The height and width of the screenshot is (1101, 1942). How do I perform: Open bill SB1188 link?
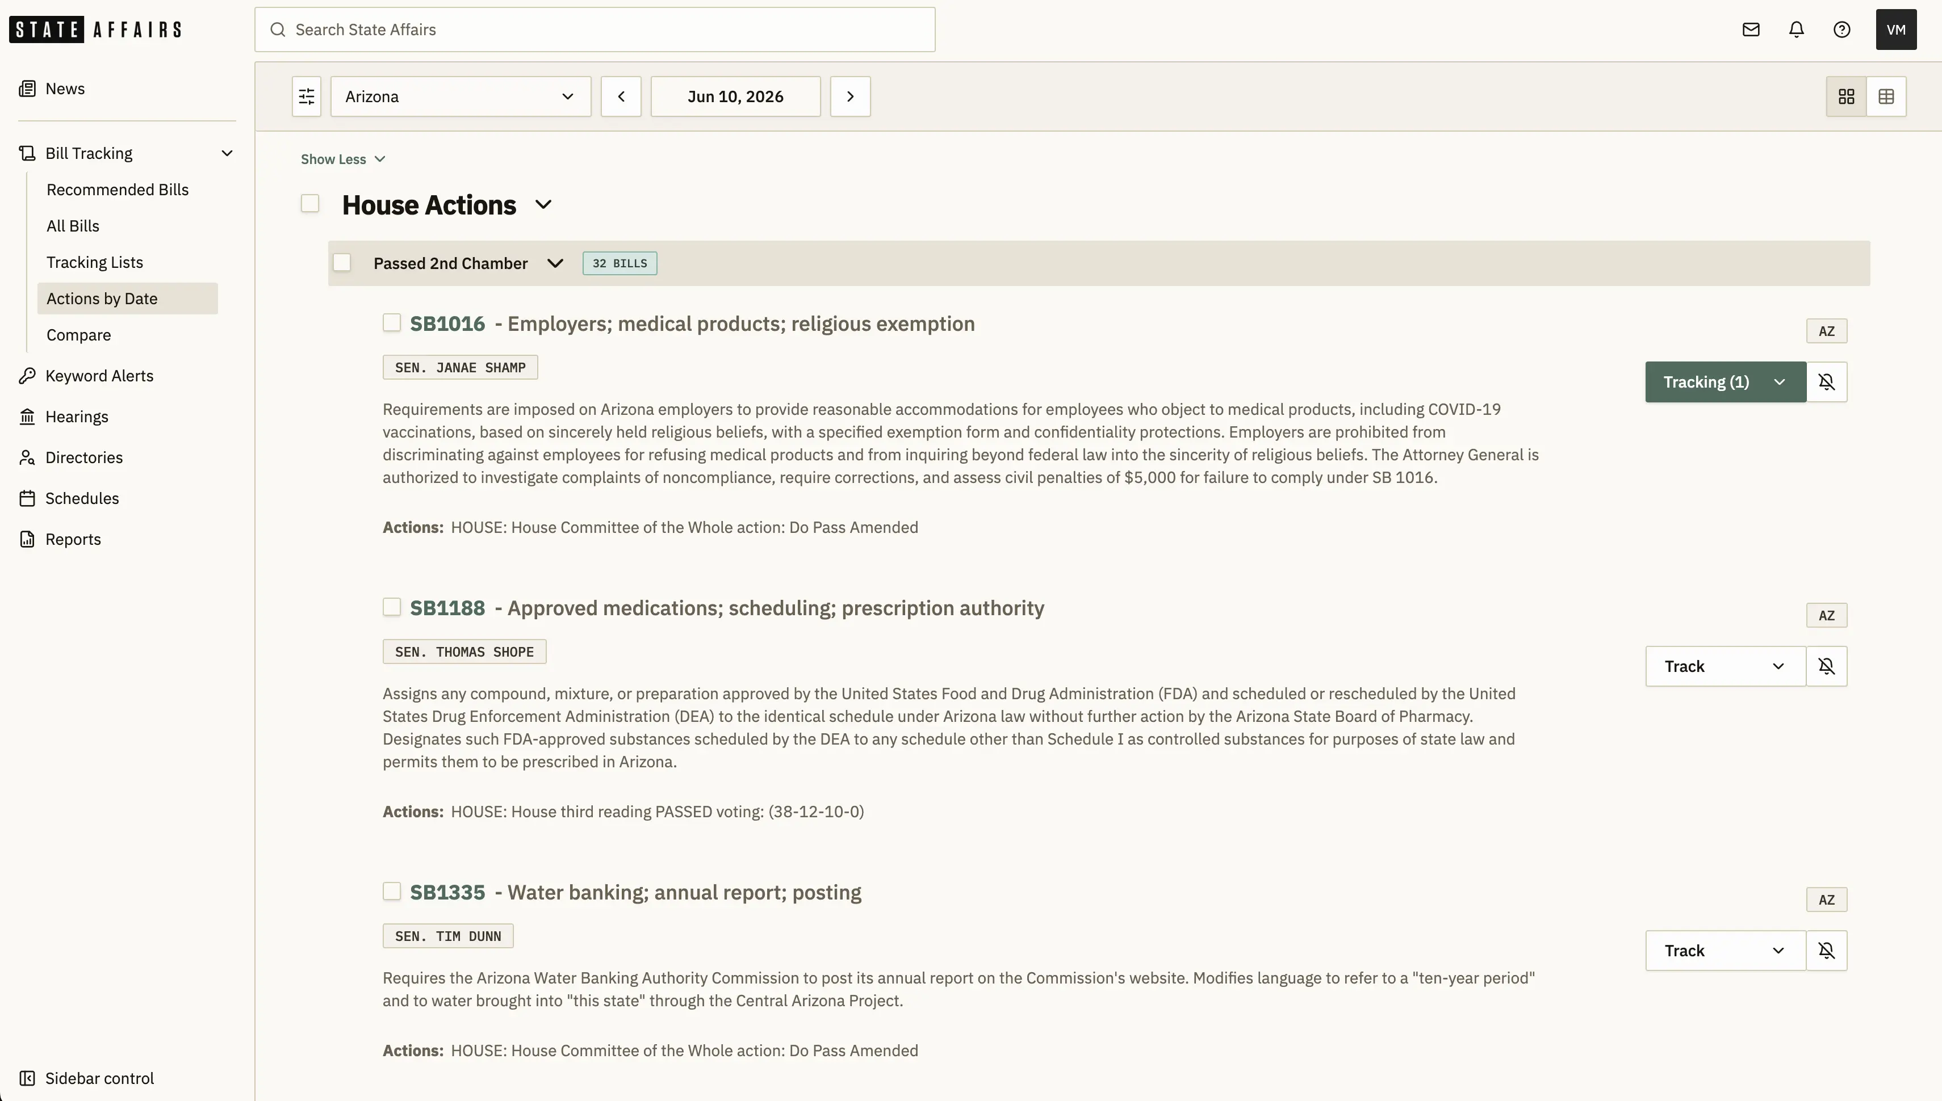[x=447, y=608]
